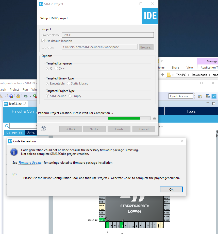The image size is (218, 234).
Task: Toggle the Use default location checkbox
Action: (x=43, y=41)
